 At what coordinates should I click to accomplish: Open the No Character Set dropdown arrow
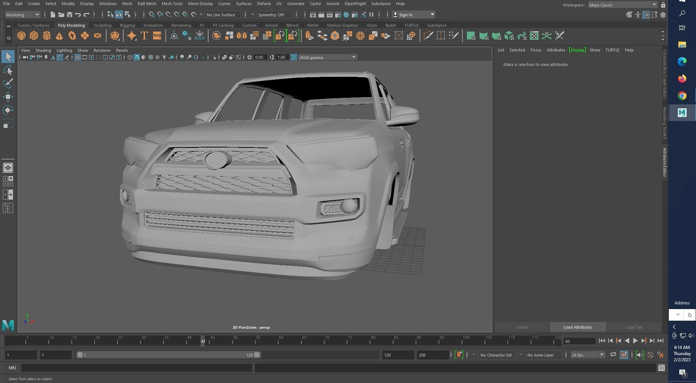(x=474, y=355)
